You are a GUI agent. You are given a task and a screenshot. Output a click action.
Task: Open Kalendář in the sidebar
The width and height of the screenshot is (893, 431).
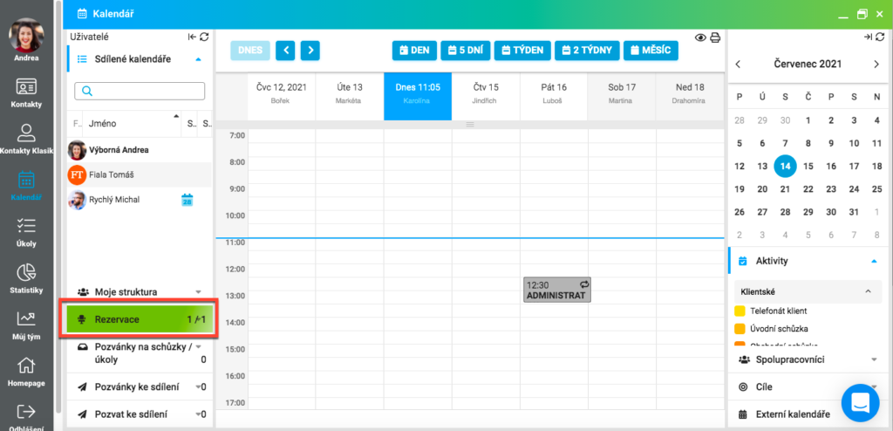(x=26, y=186)
